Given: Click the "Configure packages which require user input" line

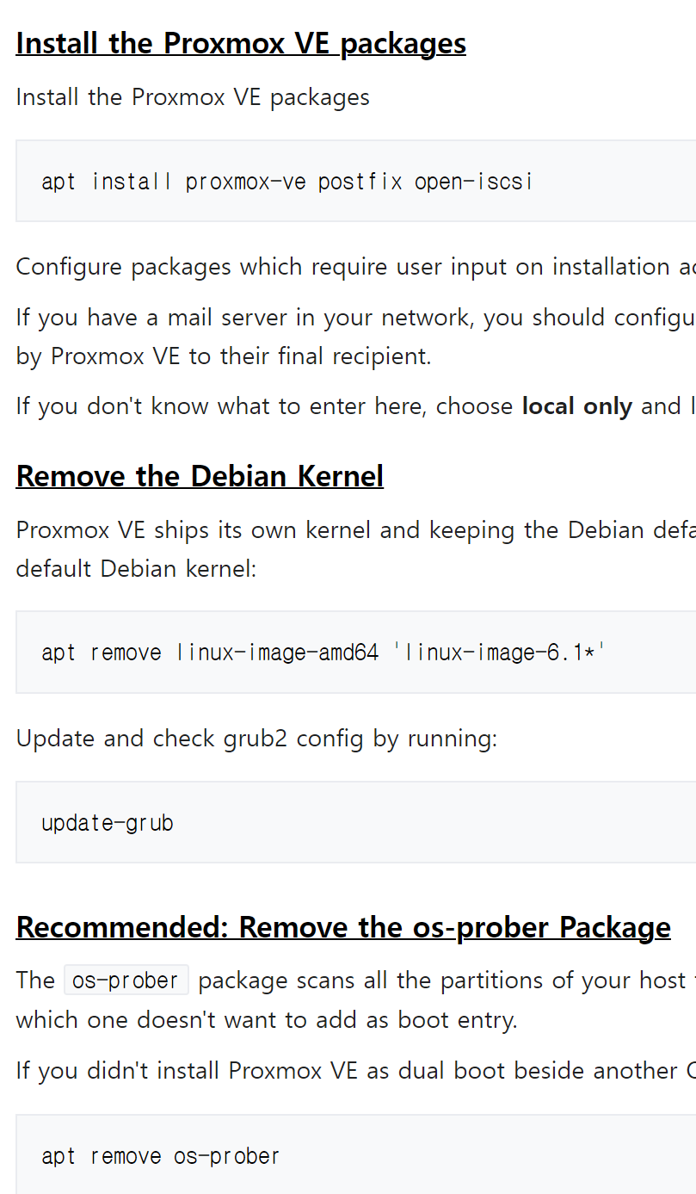Looking at the screenshot, I should click(x=344, y=267).
